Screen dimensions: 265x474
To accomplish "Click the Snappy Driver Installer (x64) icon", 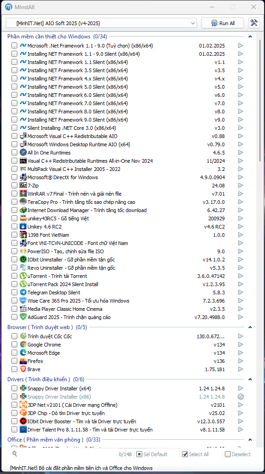I will [23, 388].
